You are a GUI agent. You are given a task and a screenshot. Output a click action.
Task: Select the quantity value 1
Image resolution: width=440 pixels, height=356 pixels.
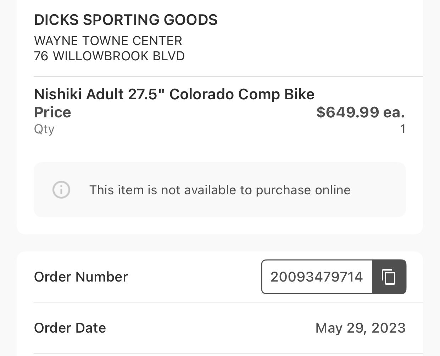point(402,129)
